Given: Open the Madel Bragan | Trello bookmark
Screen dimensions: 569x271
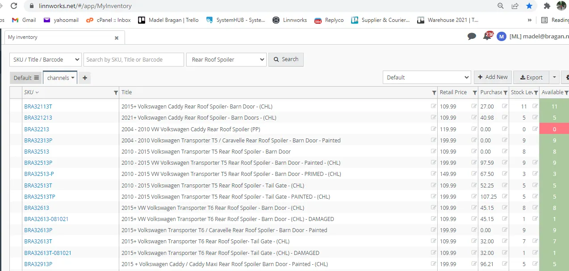Looking at the screenshot, I should (168, 20).
